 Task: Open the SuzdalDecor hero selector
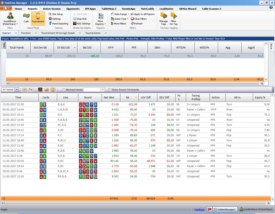[10, 19]
